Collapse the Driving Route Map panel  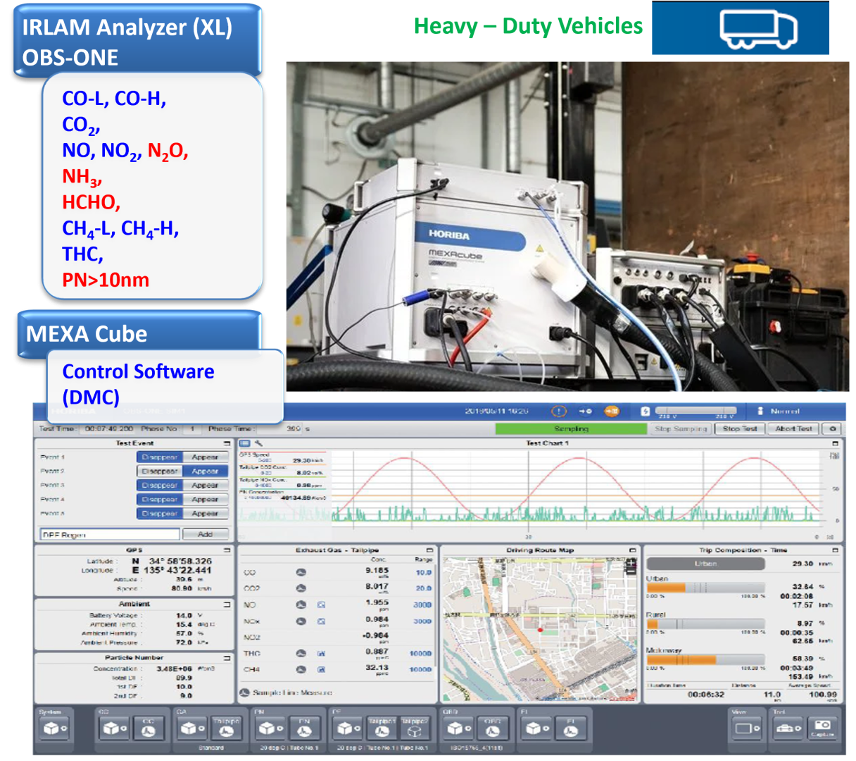[x=632, y=550]
